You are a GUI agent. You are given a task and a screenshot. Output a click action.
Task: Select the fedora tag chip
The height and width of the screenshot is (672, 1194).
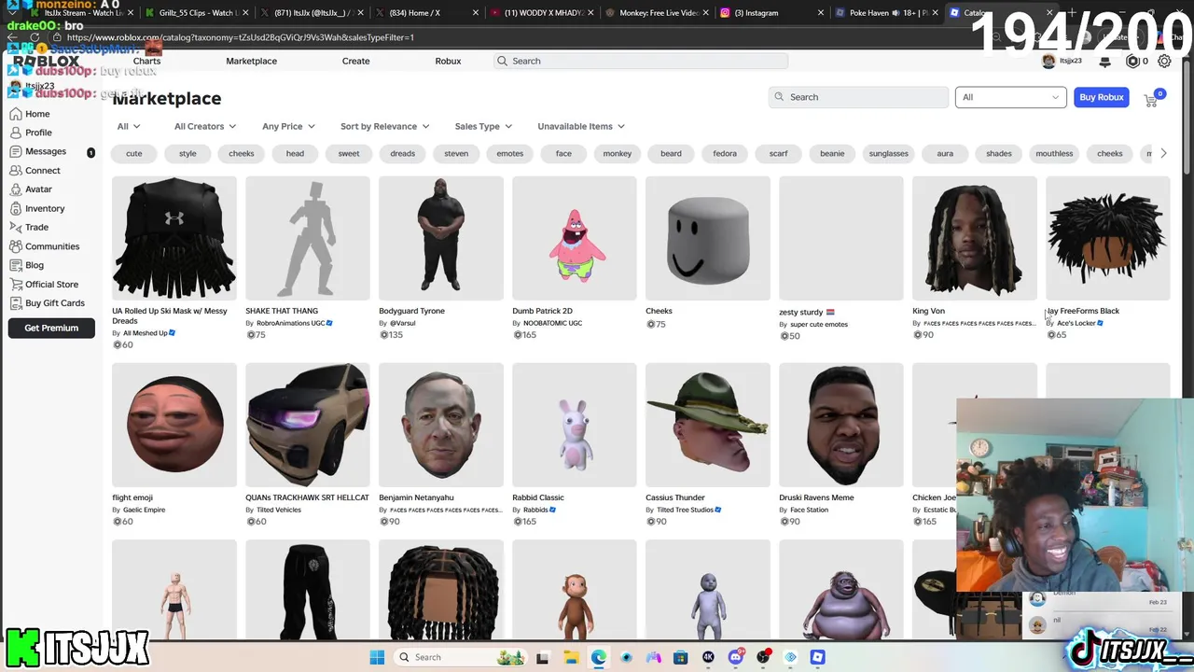point(725,153)
